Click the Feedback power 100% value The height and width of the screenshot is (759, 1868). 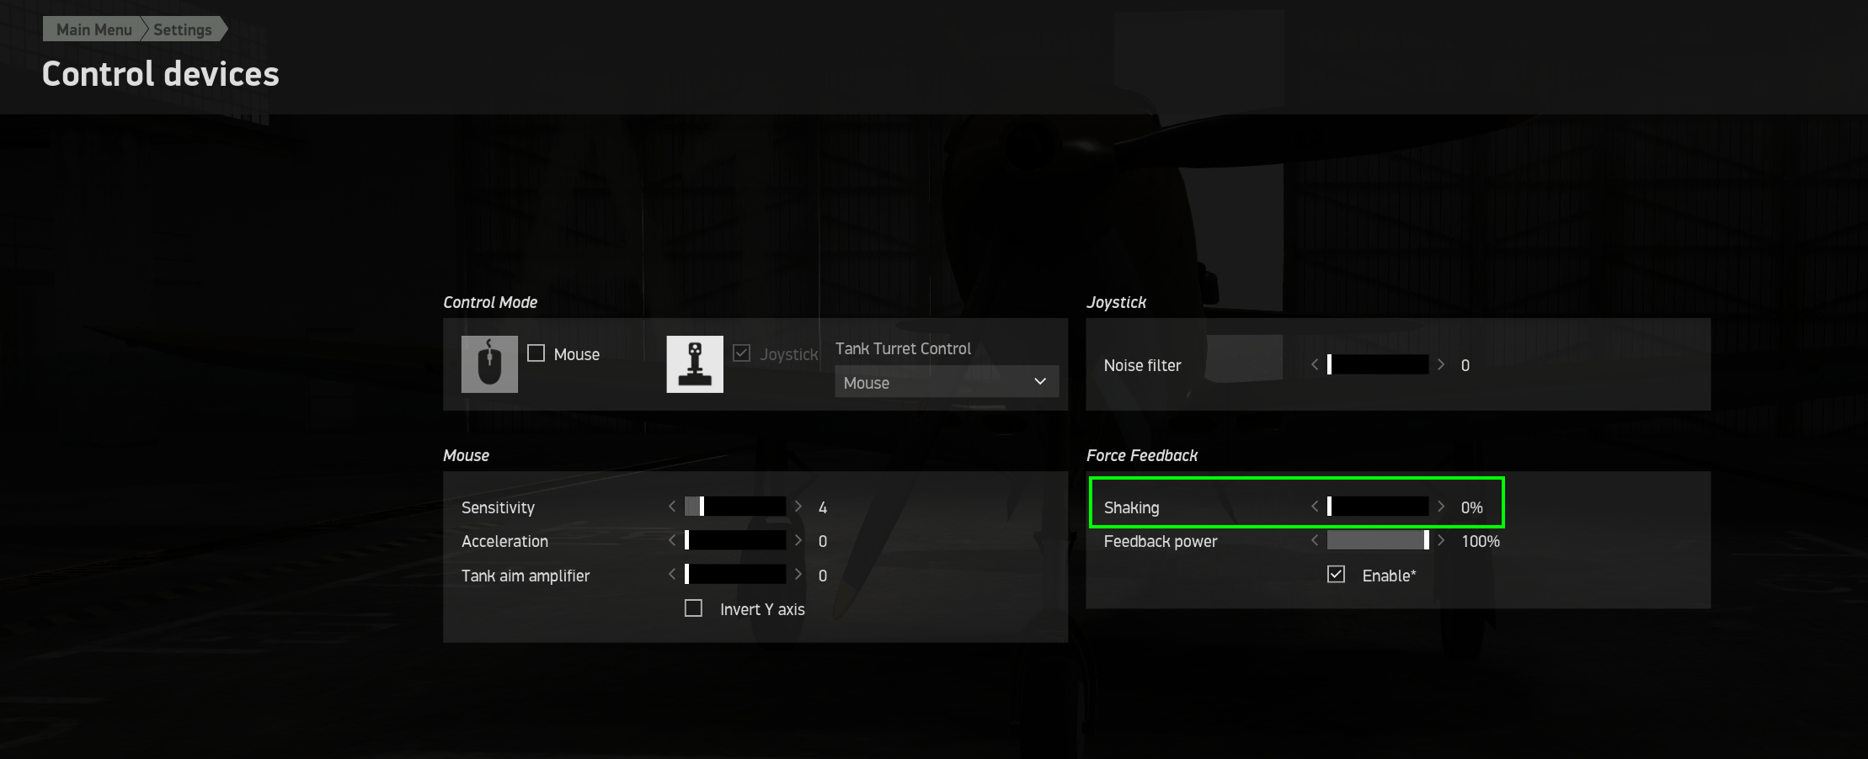click(1481, 541)
